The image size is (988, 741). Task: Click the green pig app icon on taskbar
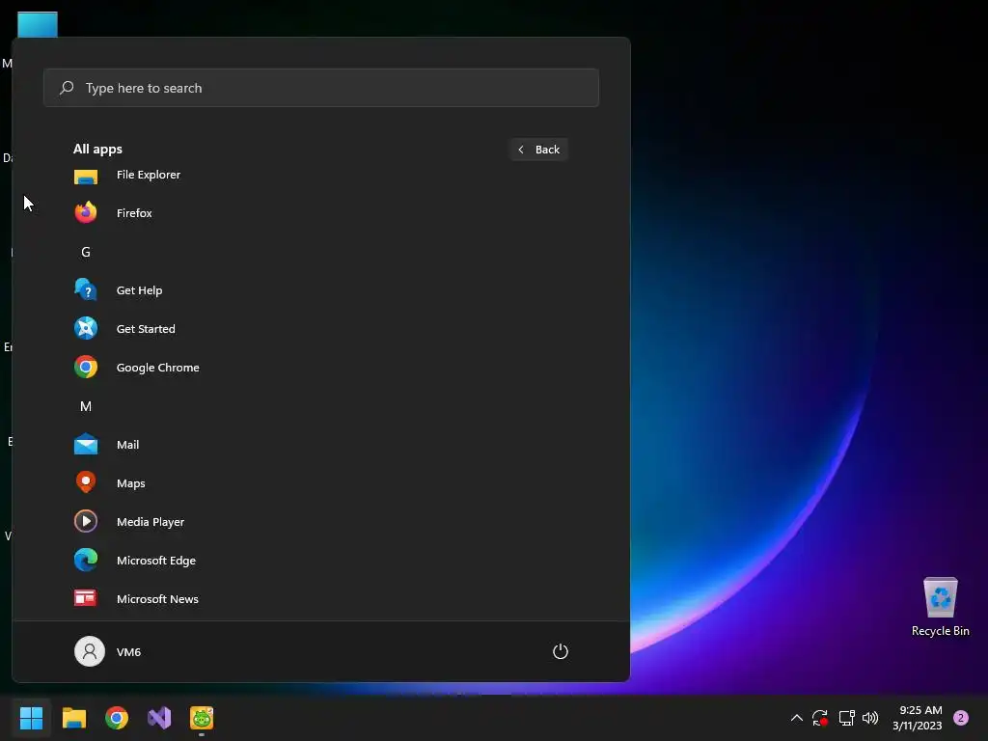202,718
